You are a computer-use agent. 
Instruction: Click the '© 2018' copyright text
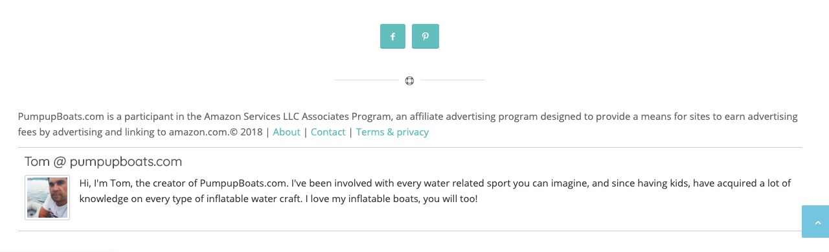[246, 132]
